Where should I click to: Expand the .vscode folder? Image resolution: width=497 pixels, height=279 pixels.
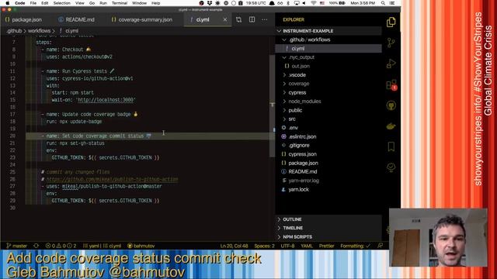pos(328,75)
